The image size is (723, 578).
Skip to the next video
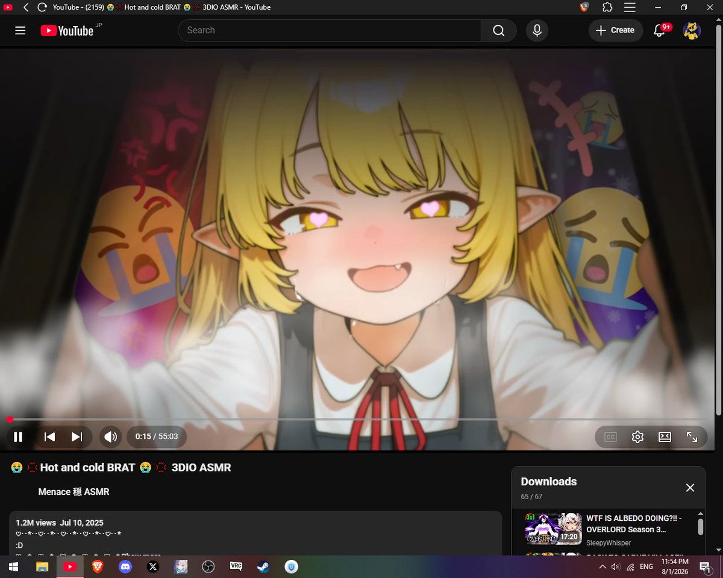tap(77, 437)
